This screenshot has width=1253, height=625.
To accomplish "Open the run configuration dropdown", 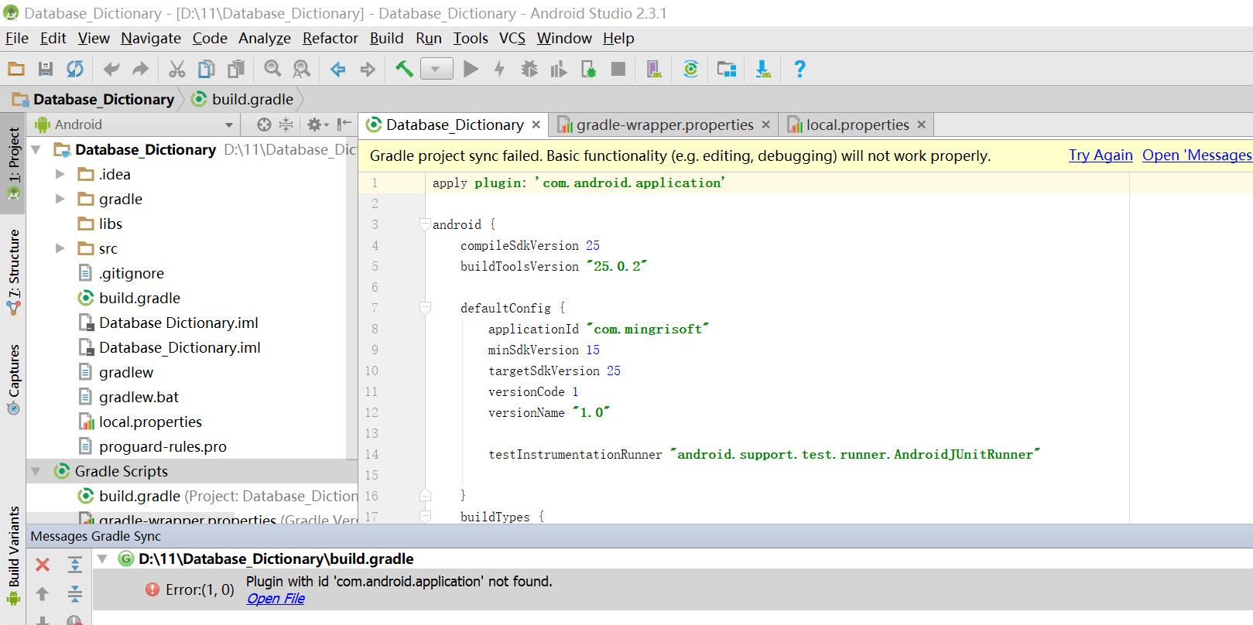I will point(436,69).
